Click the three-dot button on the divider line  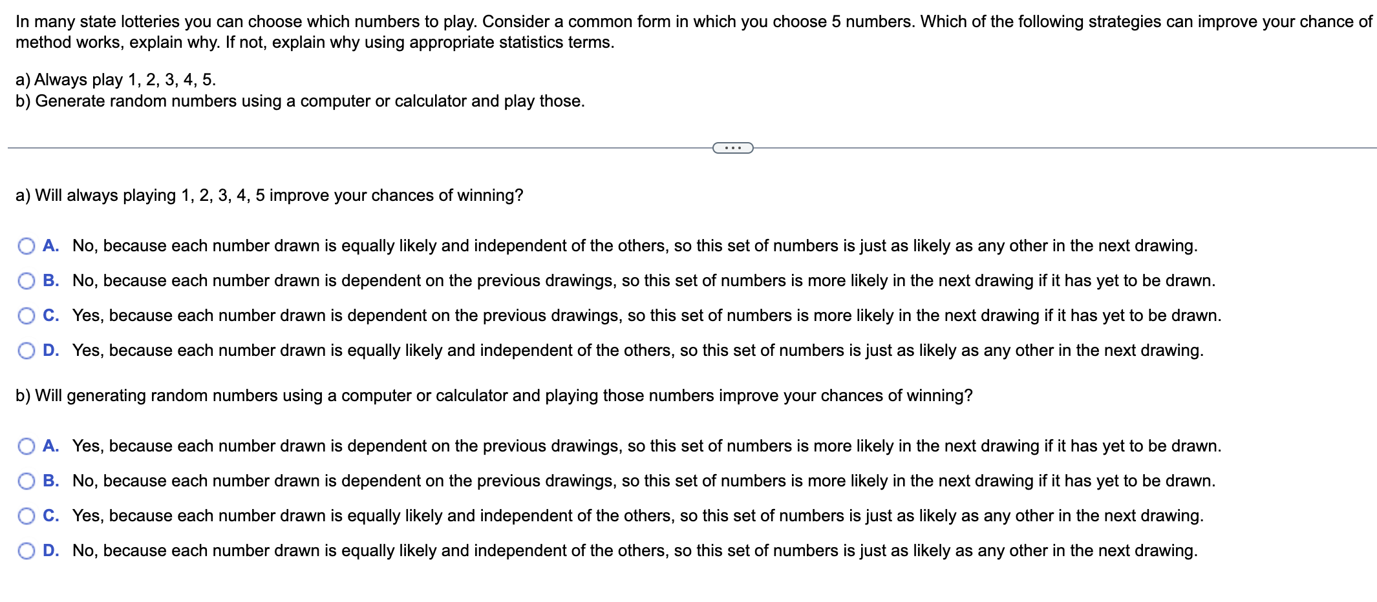coord(732,147)
